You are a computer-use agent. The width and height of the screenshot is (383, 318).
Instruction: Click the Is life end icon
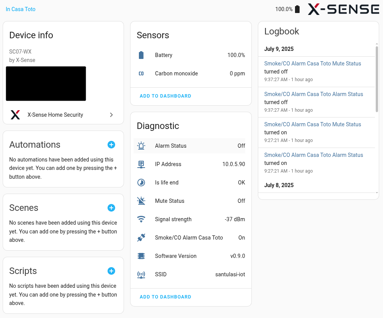tap(141, 183)
